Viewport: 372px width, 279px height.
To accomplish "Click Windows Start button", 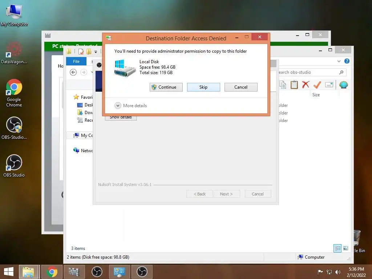I will click(x=9, y=272).
